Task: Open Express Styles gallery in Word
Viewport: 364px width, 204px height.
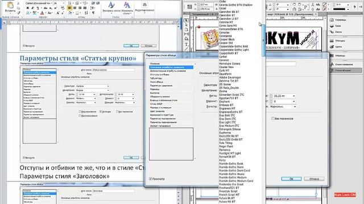Action: [111, 7]
